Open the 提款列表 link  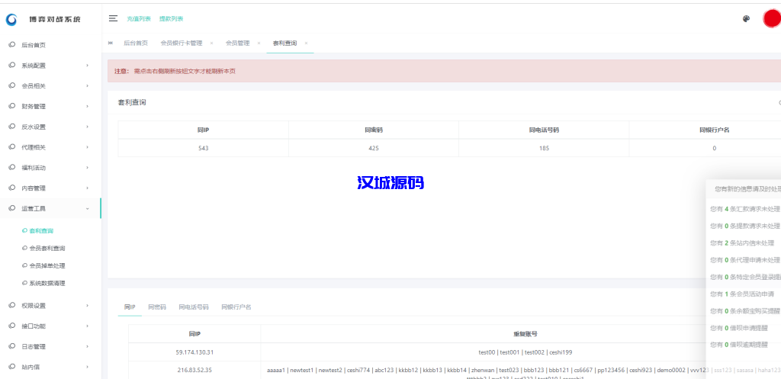172,18
